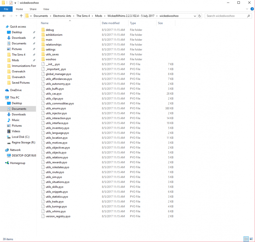Open the chevron after Mods in breadcrumb
Viewport: 255px width, 242px height.
(105, 16)
